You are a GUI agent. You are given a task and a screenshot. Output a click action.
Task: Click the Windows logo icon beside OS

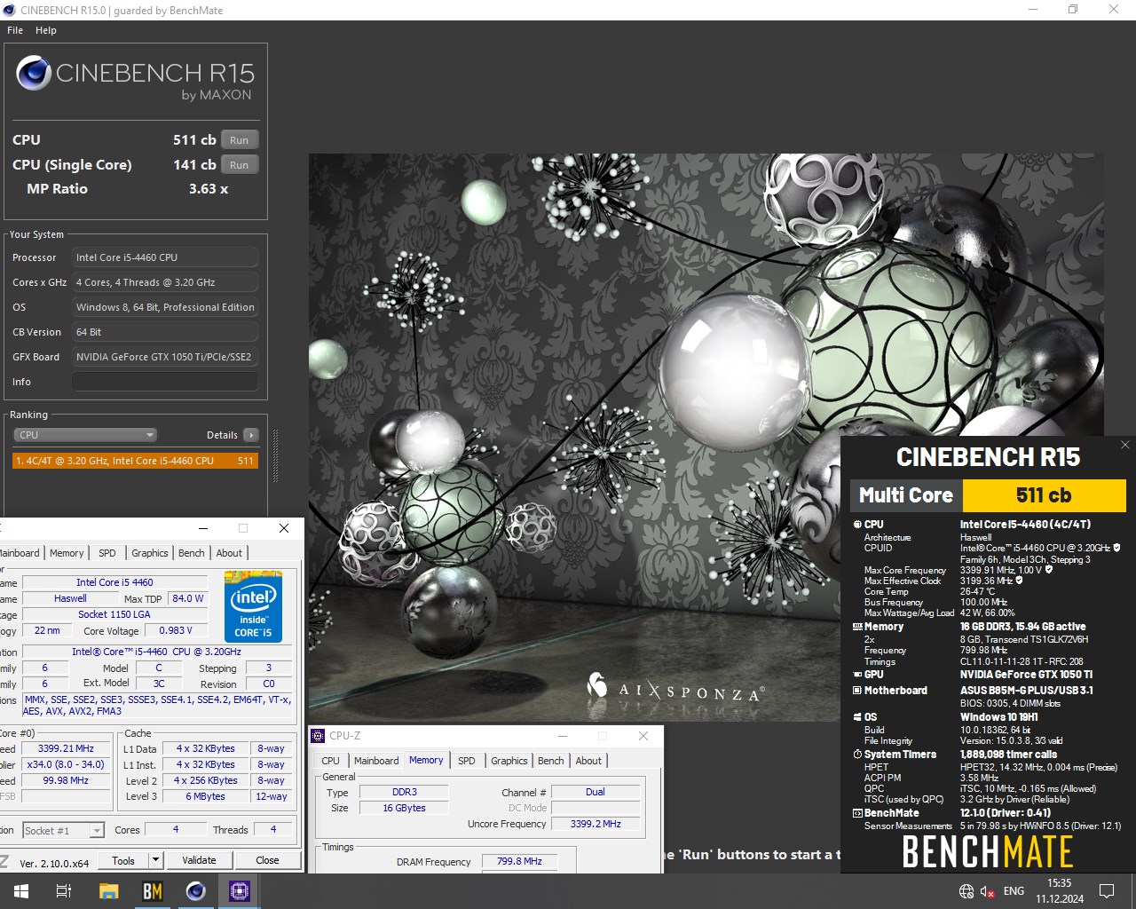click(x=857, y=717)
